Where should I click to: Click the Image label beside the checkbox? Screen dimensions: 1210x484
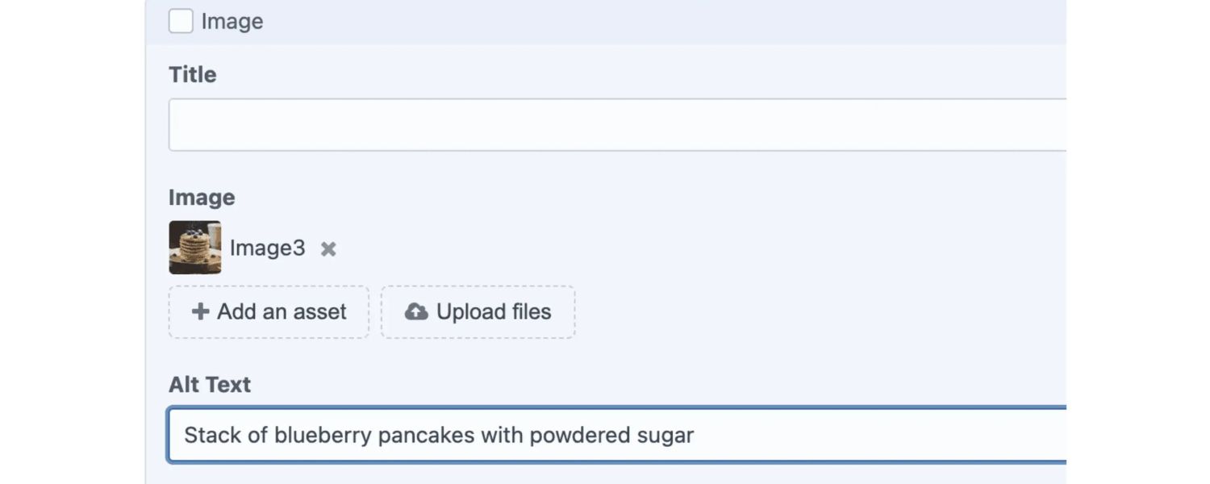click(x=232, y=22)
